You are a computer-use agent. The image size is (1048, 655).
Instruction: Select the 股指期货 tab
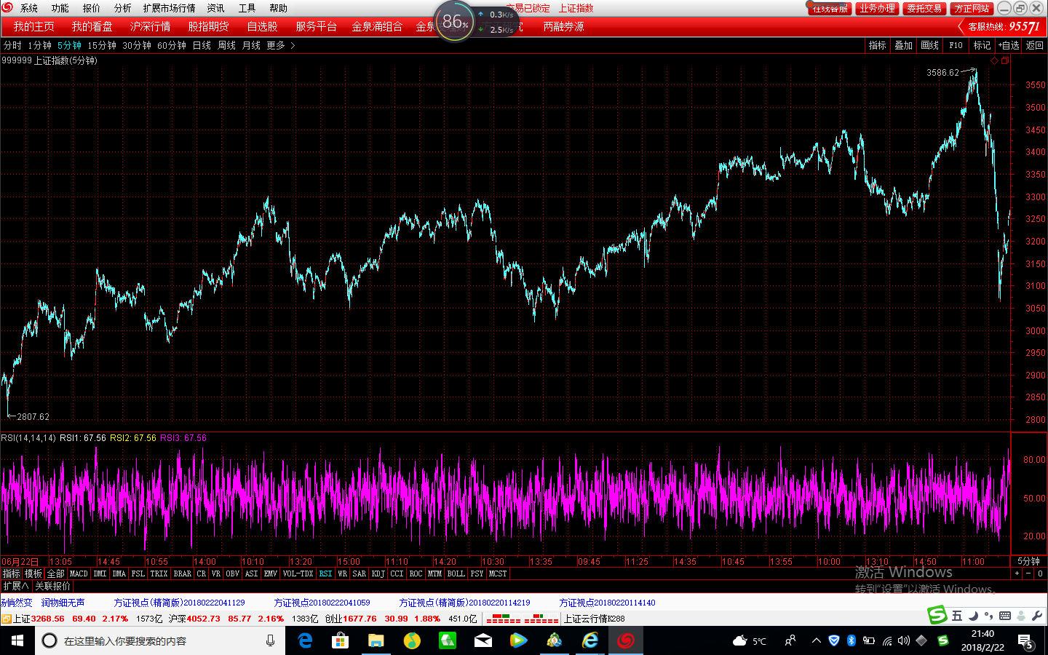[x=209, y=26]
